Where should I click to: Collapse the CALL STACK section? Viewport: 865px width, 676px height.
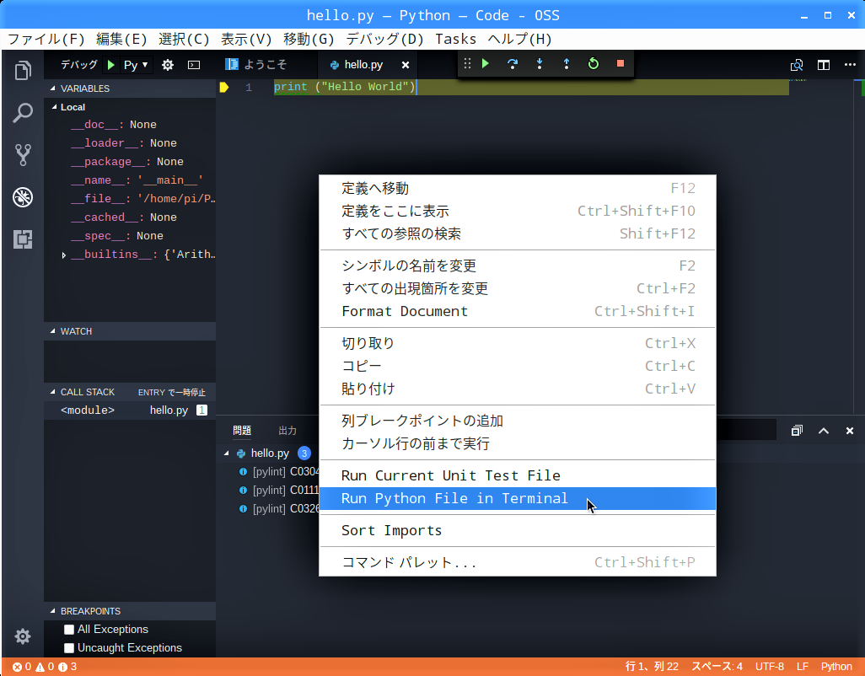(x=130, y=392)
